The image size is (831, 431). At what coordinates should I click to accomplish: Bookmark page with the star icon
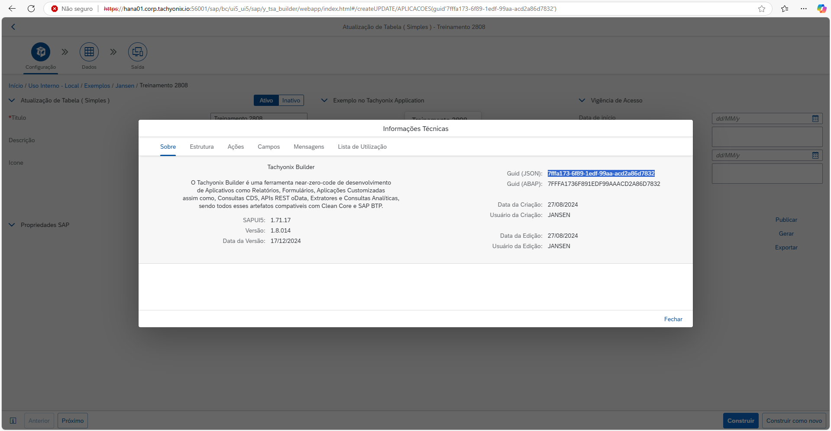pos(762,9)
